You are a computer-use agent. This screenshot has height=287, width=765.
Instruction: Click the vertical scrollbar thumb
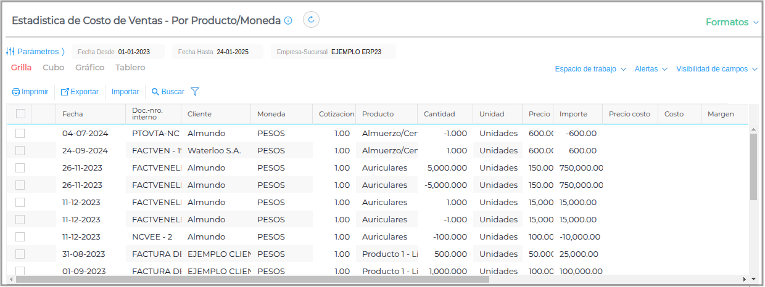coord(753,166)
